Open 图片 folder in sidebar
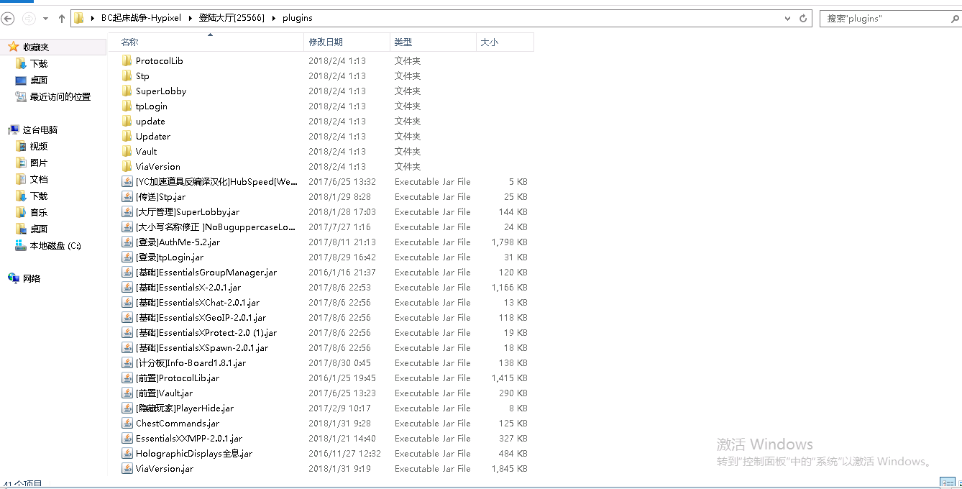Screen dimensions: 962x489 (x=39, y=163)
